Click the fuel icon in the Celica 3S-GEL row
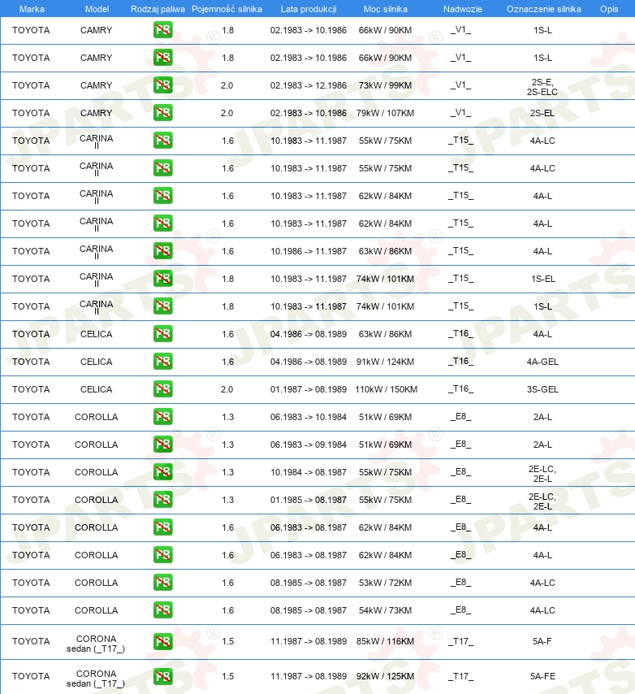Screen dimensions: 635x694 (x=162, y=389)
